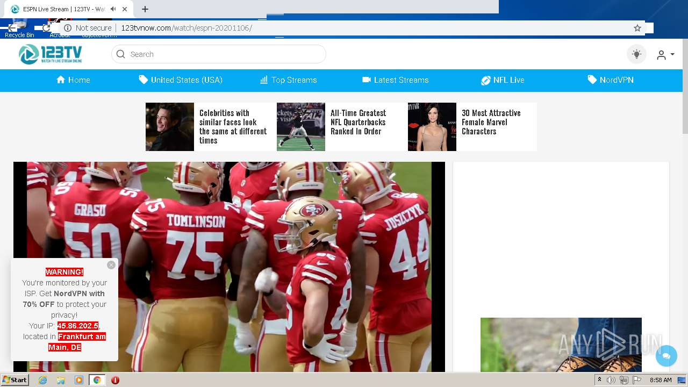
Task: Open 'Celebrities with similar faces' article link
Action: 233,127
